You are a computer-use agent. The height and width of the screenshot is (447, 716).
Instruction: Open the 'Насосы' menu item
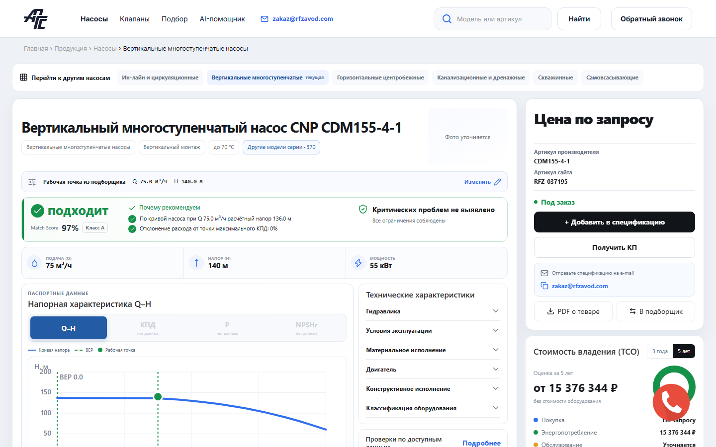(x=94, y=19)
